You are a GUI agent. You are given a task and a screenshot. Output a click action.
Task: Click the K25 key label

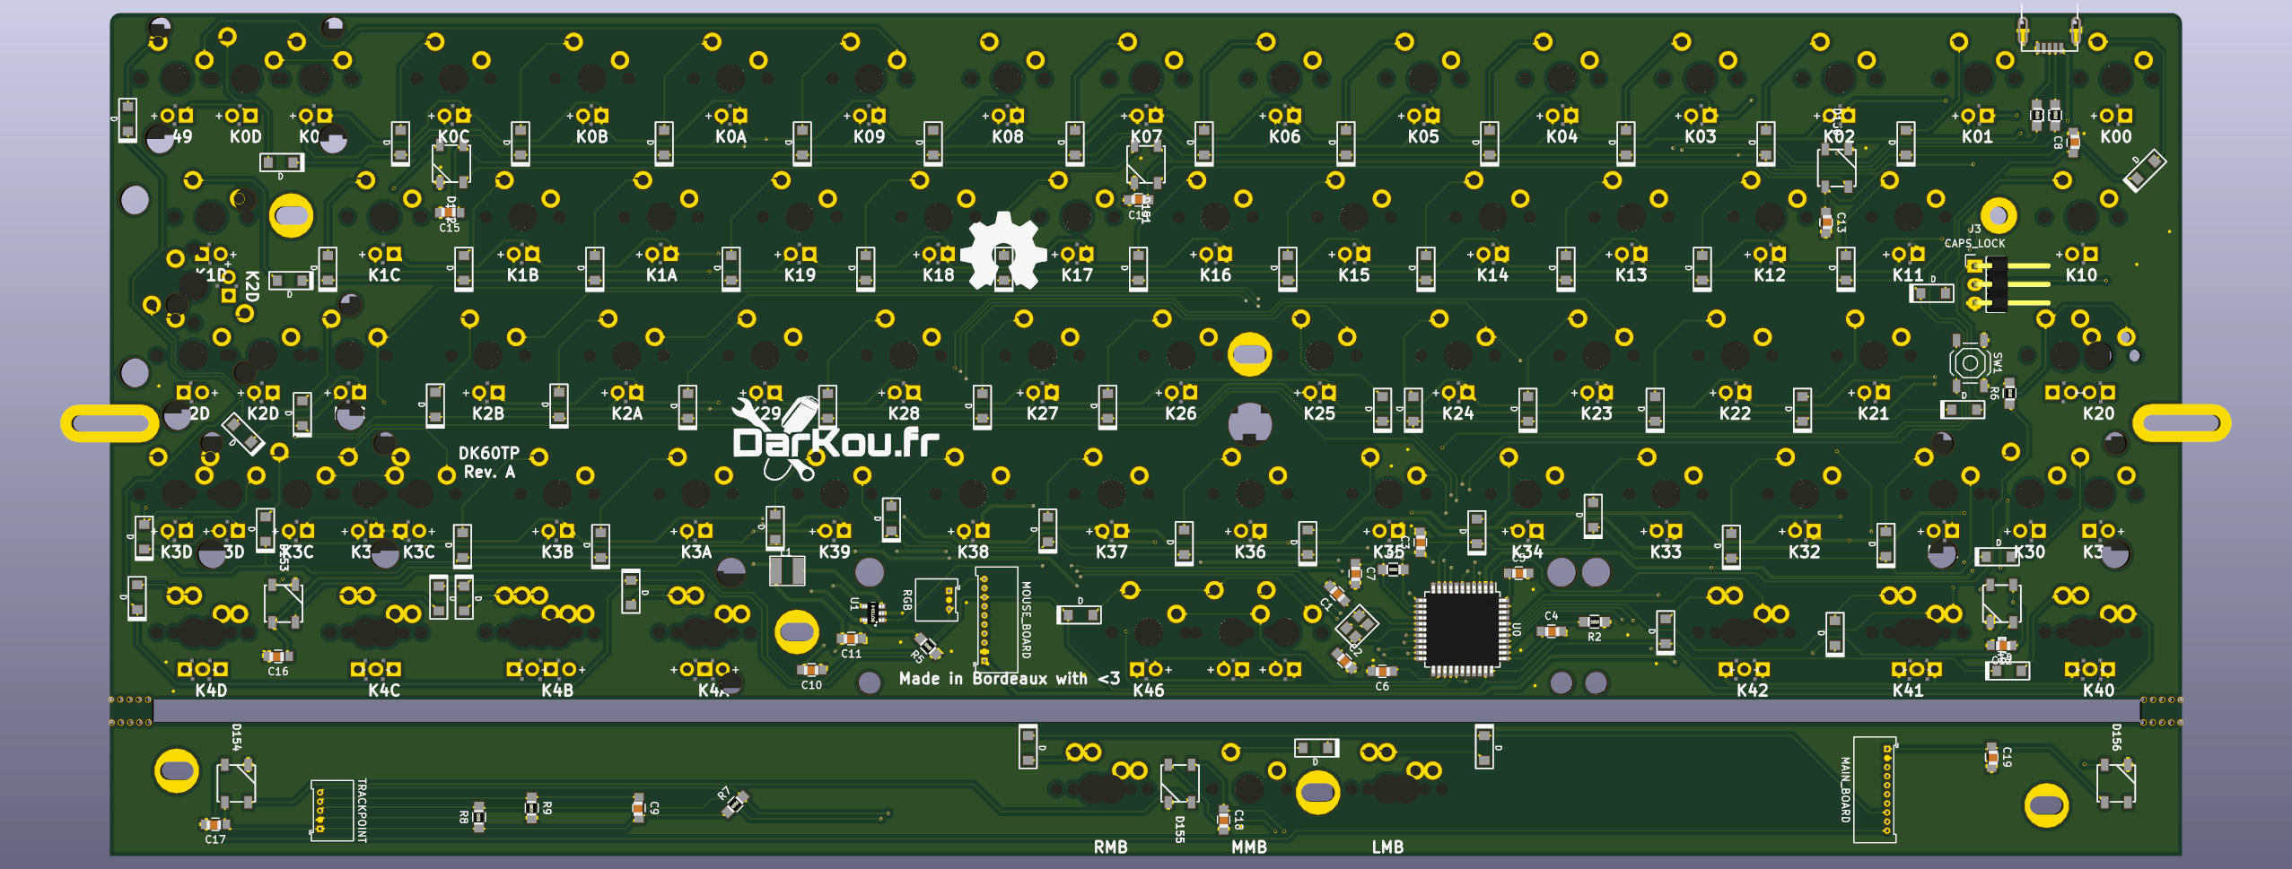click(x=1319, y=413)
